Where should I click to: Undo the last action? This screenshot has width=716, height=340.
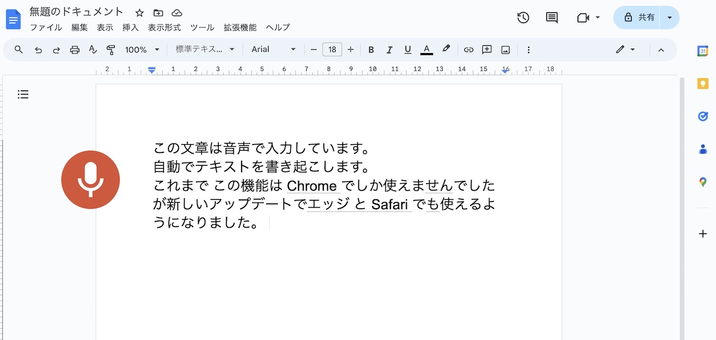tap(38, 50)
